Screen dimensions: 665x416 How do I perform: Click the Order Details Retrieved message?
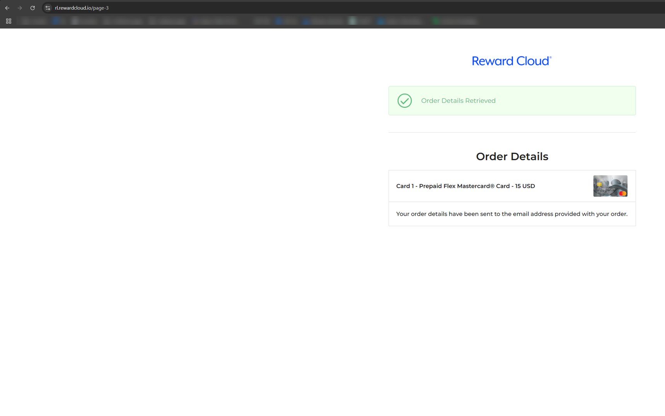coord(458,101)
